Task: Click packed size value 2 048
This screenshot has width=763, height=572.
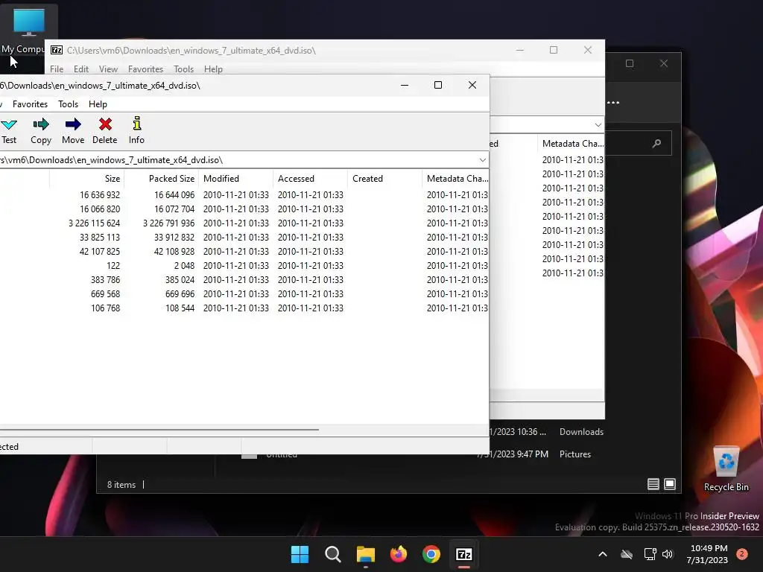Action: click(x=185, y=266)
